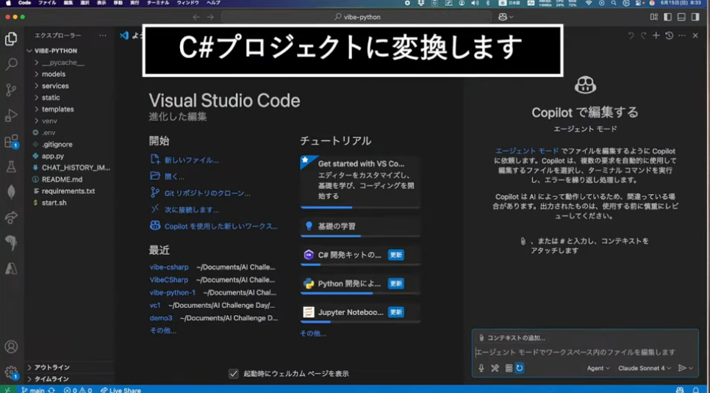Open Get started with VS Code walkthrough
The width and height of the screenshot is (710, 393).
(360, 181)
